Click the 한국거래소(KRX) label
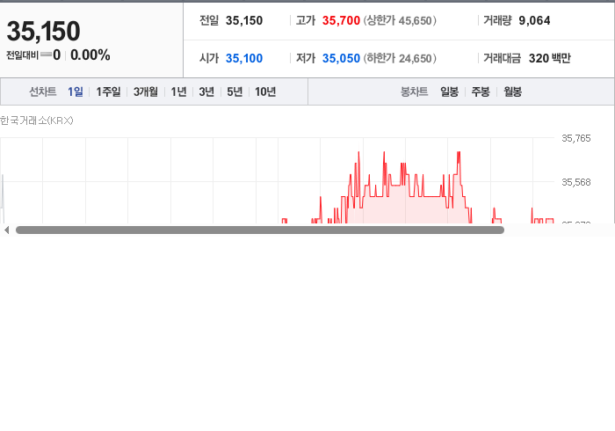This screenshot has height=431, width=615. tap(37, 121)
